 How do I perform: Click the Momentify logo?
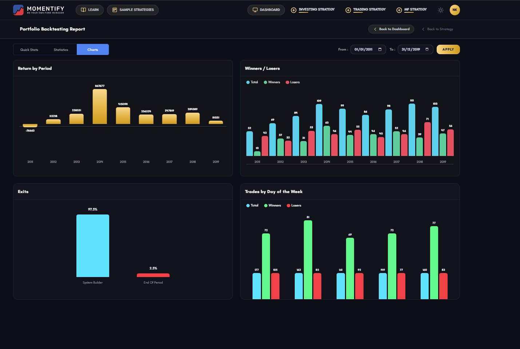(39, 10)
